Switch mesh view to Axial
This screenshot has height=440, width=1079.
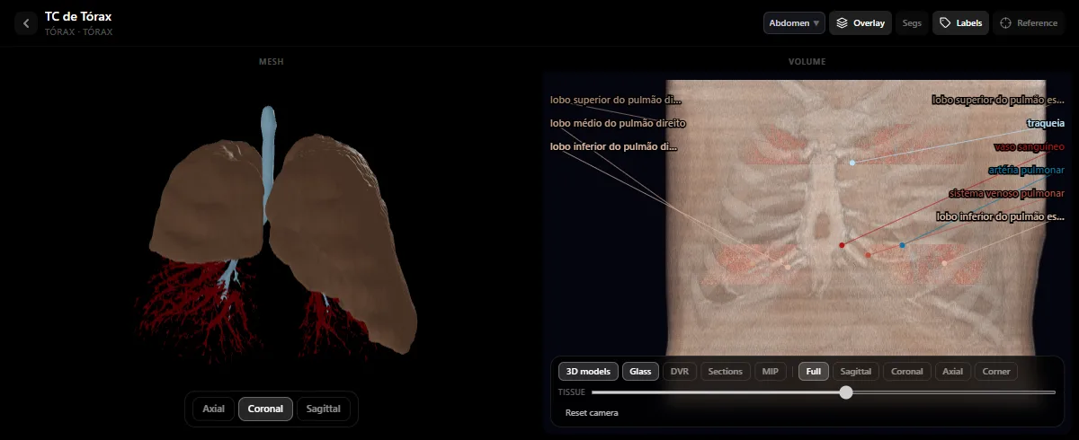pos(213,409)
